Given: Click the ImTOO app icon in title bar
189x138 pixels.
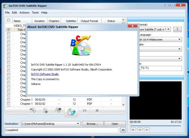Looking at the screenshot, I should 5,6.
